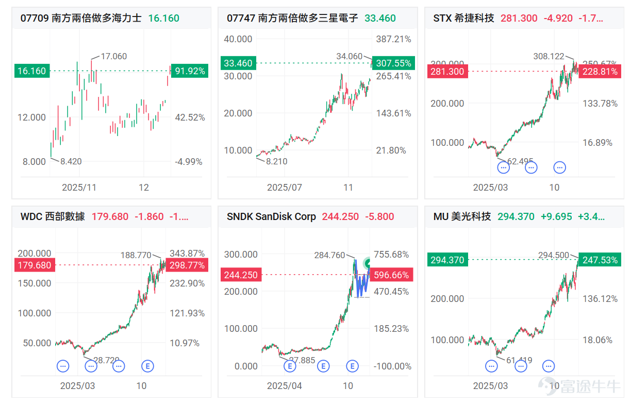This screenshot has height=405, width=631.
Task: Click the 188.770 high label on WDC chart
Action: 136,255
